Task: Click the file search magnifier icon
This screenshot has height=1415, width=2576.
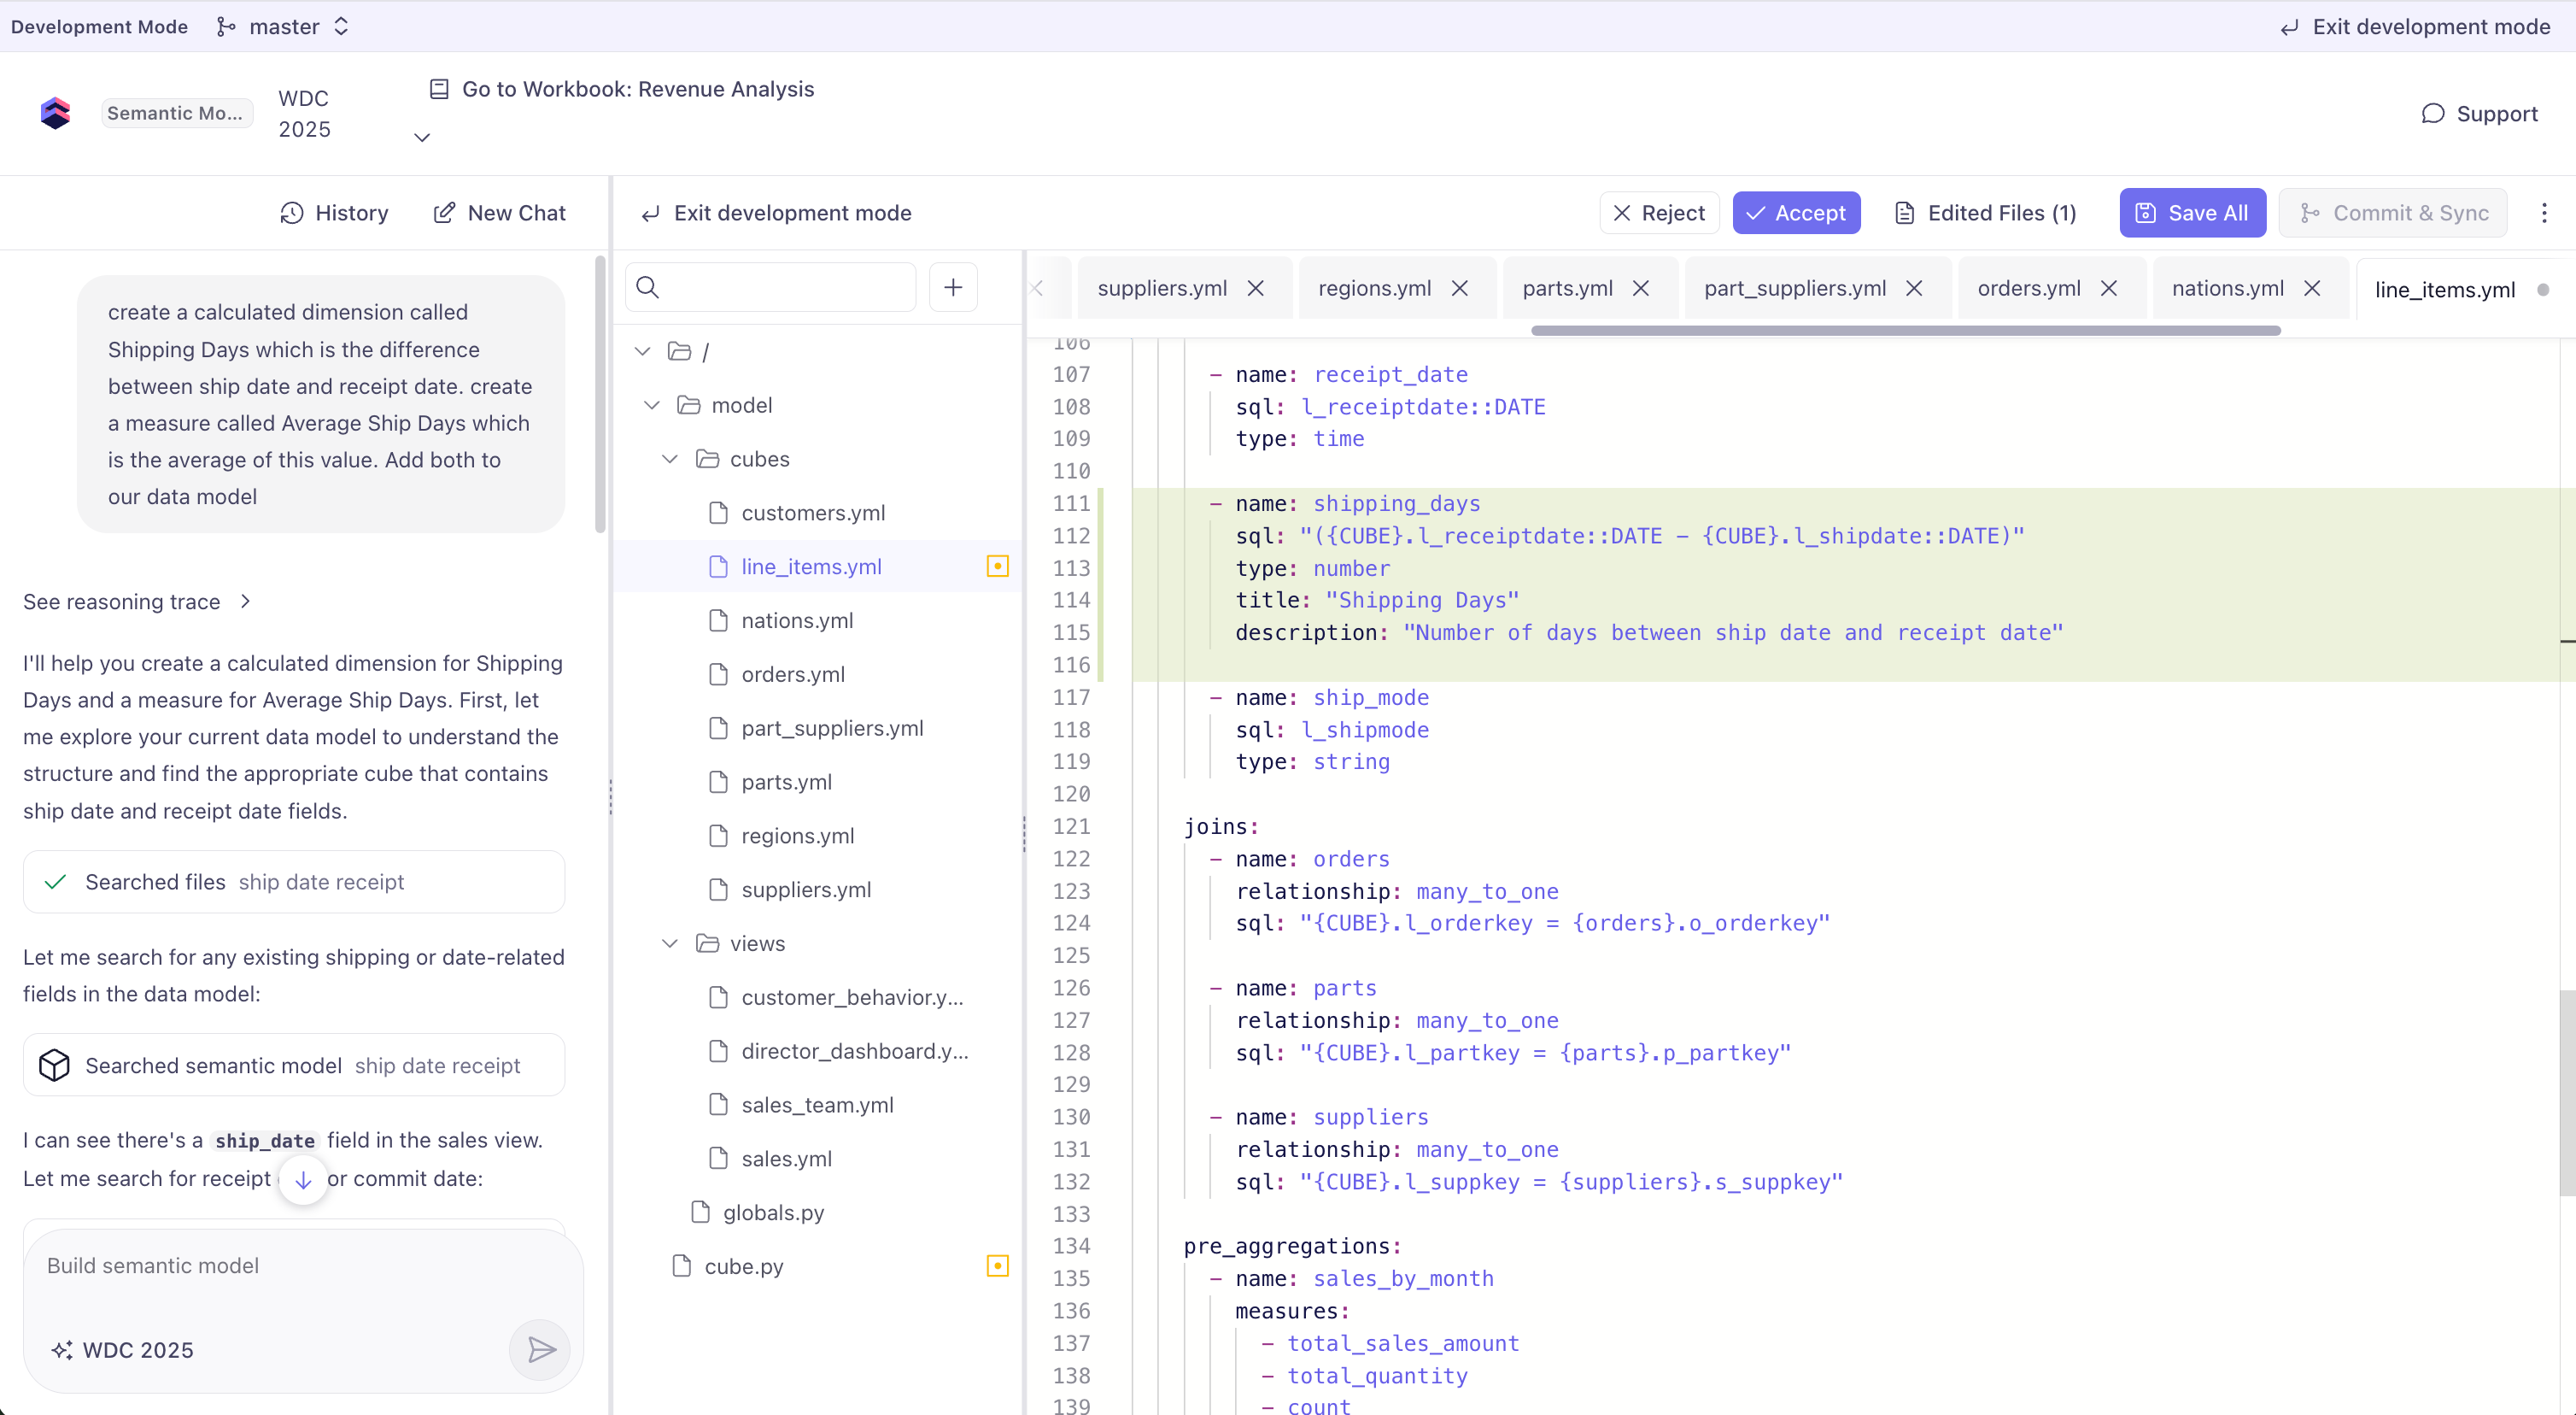Action: (648, 288)
